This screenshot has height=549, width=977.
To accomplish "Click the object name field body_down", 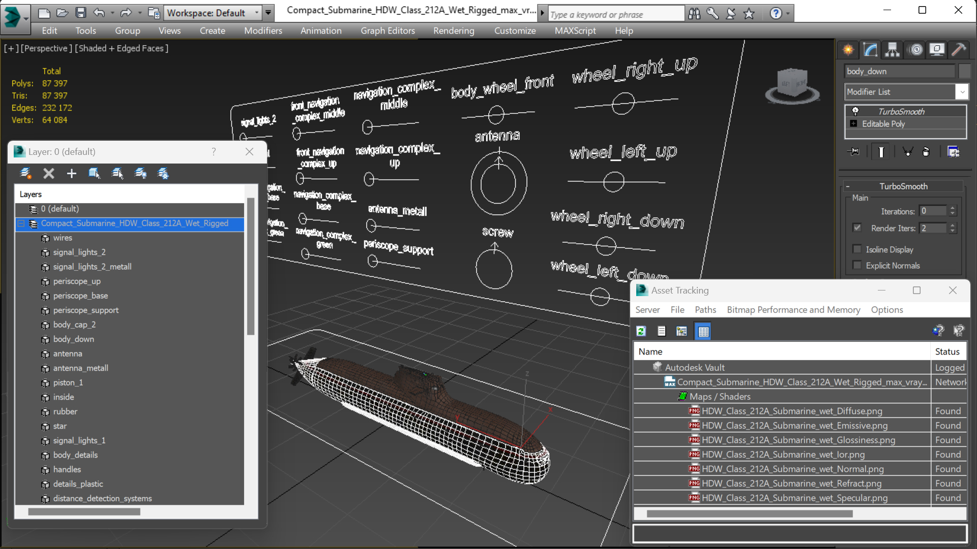I will tap(900, 71).
